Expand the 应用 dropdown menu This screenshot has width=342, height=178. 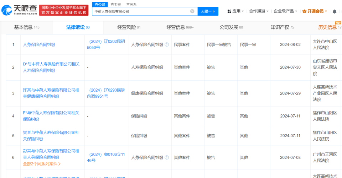click(x=238, y=11)
